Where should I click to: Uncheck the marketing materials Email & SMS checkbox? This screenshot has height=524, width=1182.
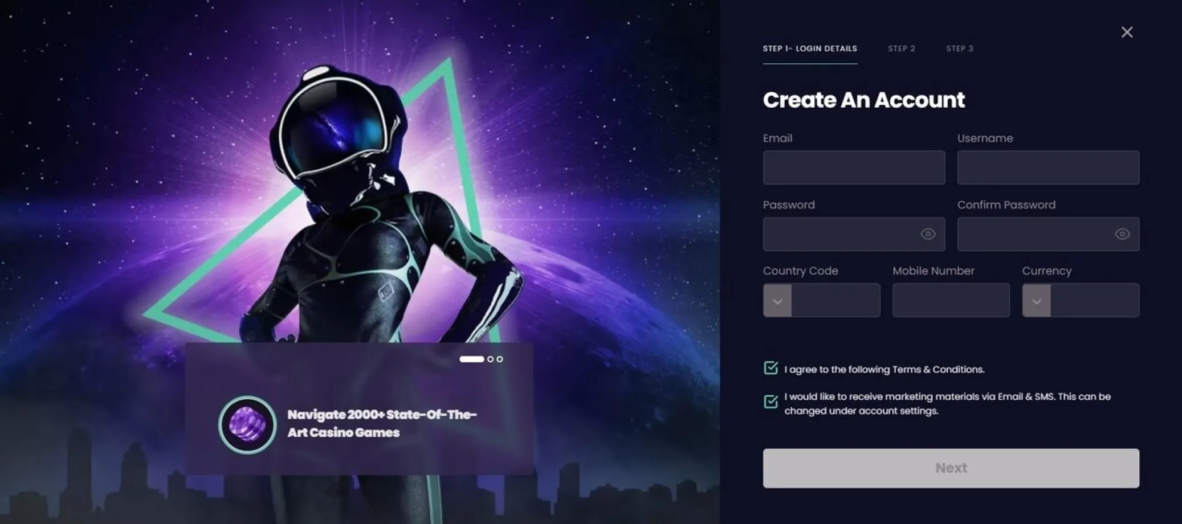(771, 402)
